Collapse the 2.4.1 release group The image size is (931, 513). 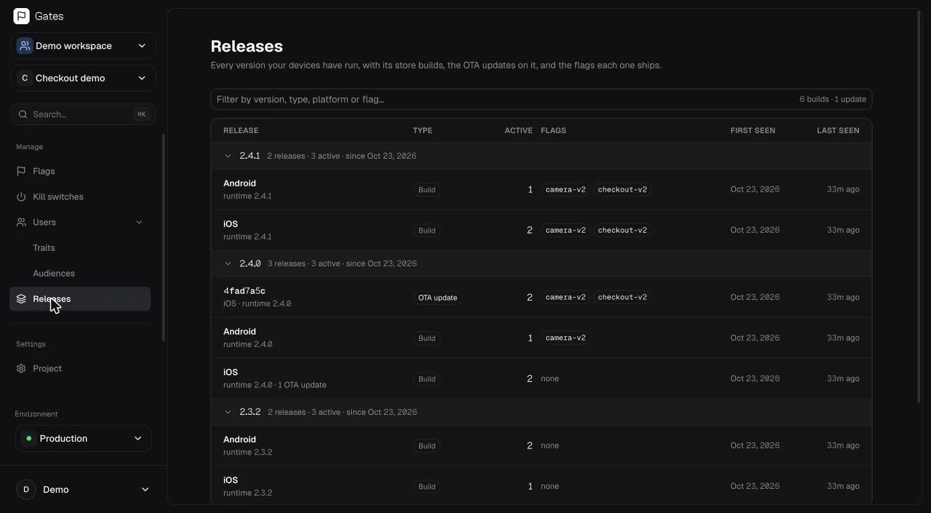click(228, 156)
